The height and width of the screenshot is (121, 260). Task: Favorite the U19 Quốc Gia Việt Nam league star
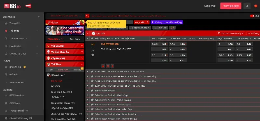[92, 38]
